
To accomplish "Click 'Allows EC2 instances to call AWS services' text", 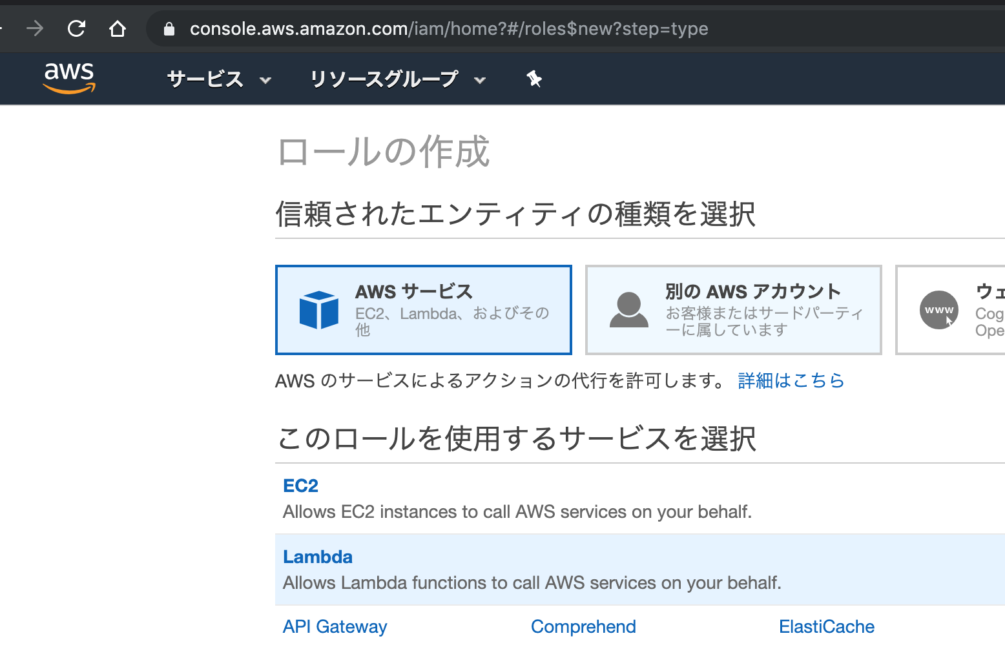I will [517, 512].
